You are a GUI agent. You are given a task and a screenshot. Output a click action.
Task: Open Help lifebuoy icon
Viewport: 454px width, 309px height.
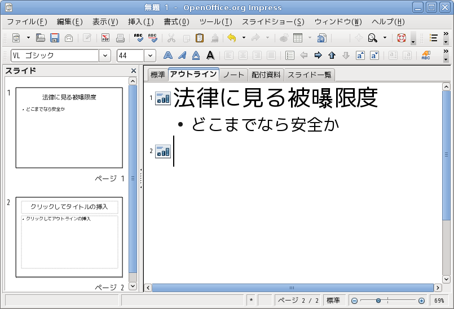[x=402, y=38]
